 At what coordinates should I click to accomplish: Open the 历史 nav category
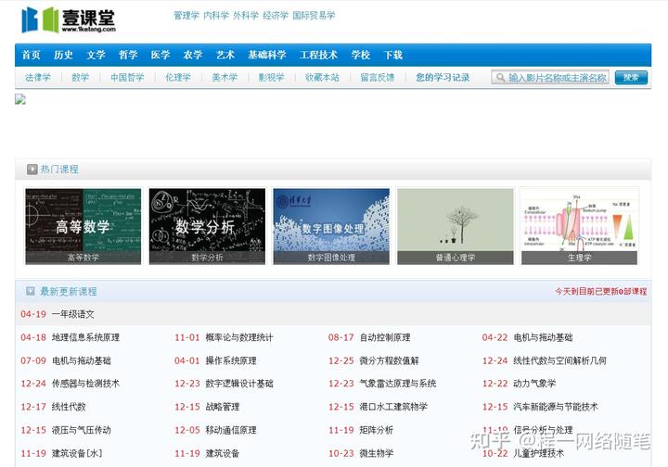(x=63, y=55)
